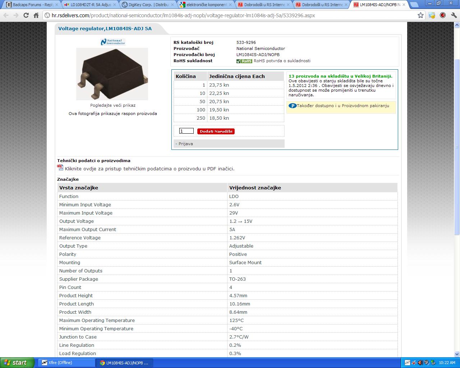Click the Voltage regulator,LM1084IS-ADJ 5A heading
Image resolution: width=460 pixels, height=368 pixels.
[x=105, y=28]
